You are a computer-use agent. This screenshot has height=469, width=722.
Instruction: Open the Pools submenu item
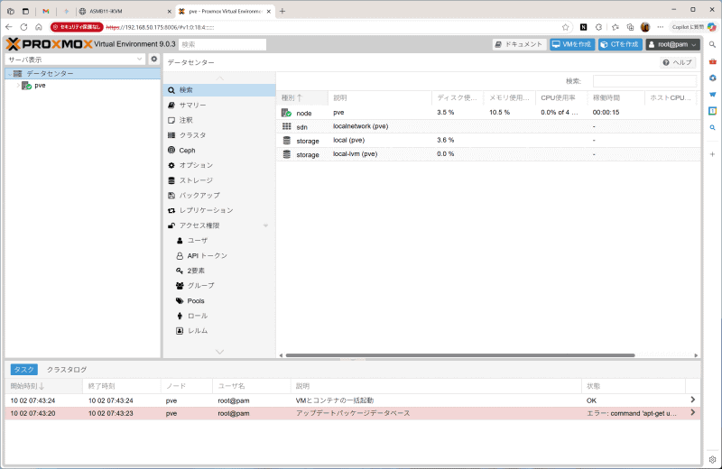219,301
